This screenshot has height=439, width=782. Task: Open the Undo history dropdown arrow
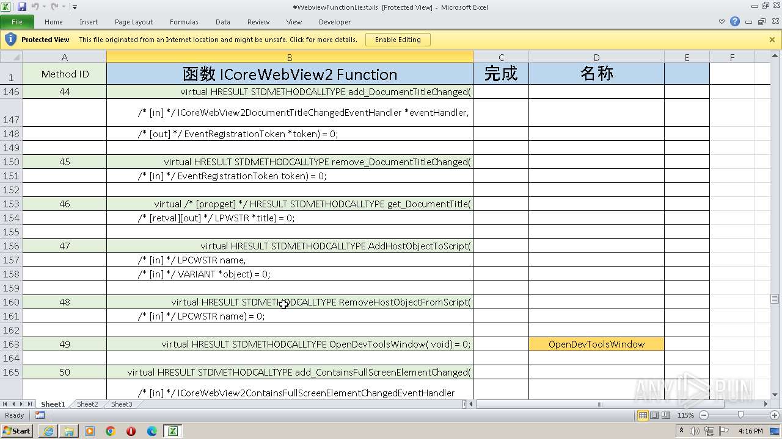[x=44, y=7]
